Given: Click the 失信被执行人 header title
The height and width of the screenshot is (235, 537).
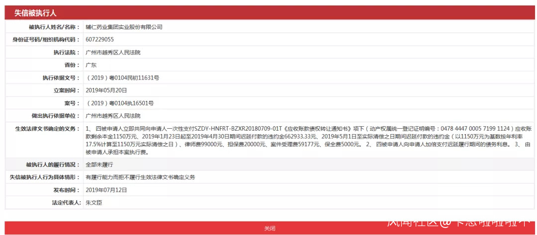Looking at the screenshot, I should pyautogui.click(x=35, y=13).
